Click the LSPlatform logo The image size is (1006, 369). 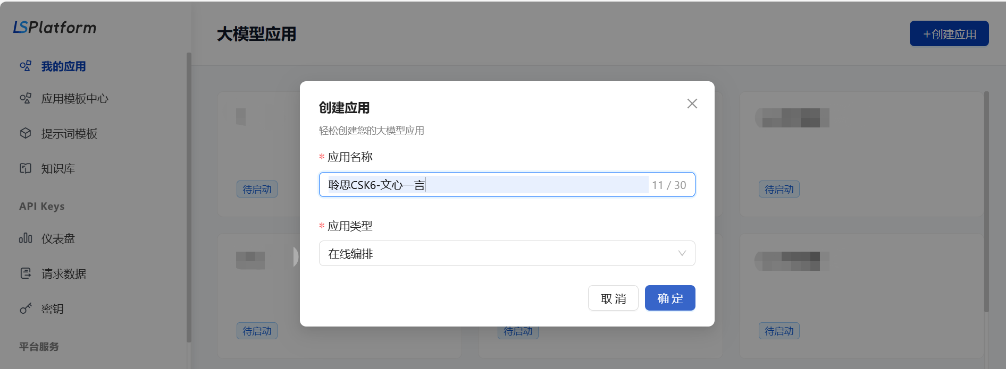point(55,27)
